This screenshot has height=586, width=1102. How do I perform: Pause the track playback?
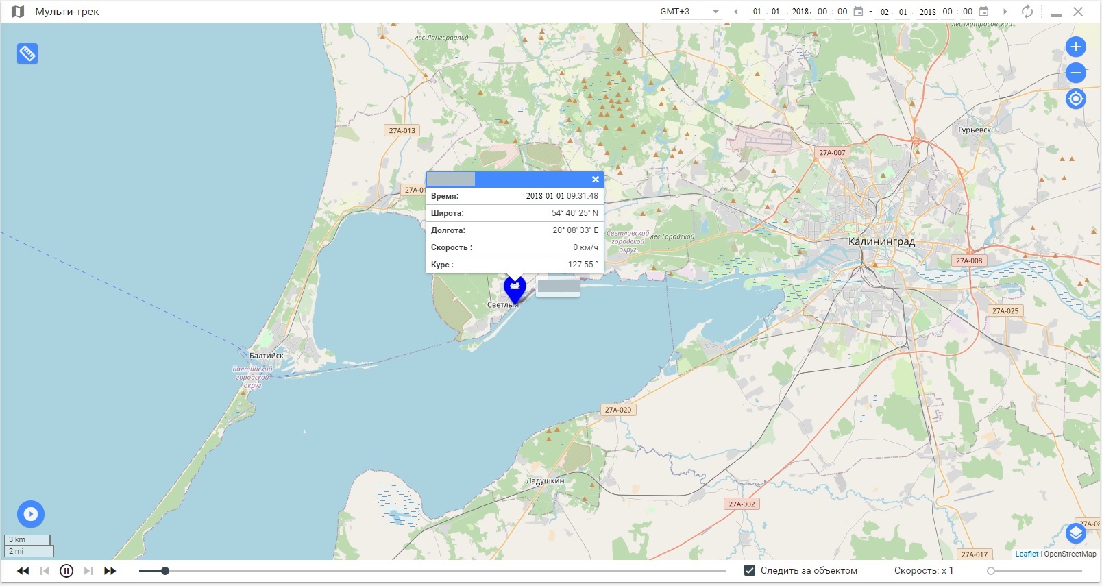coord(66,571)
